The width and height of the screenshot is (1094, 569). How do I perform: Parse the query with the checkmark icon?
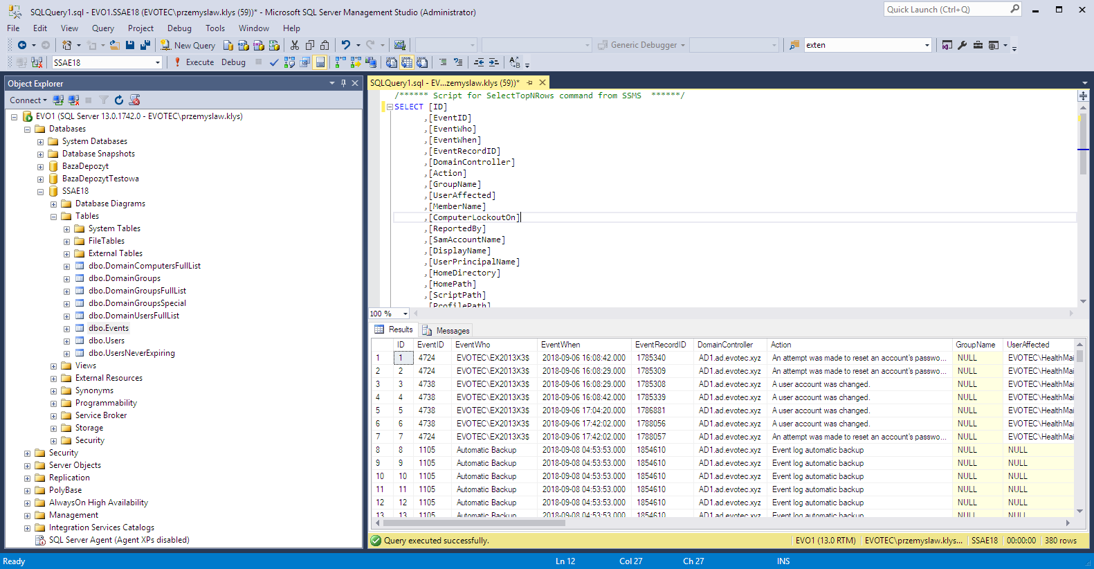[274, 62]
